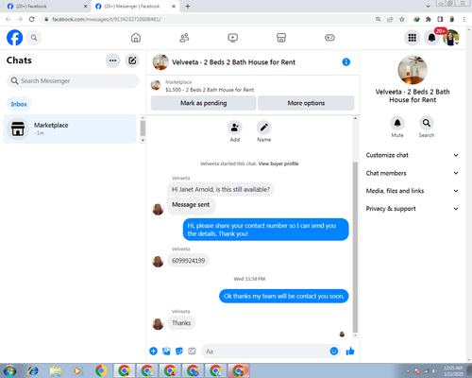Expand Chat members section

pos(413,173)
